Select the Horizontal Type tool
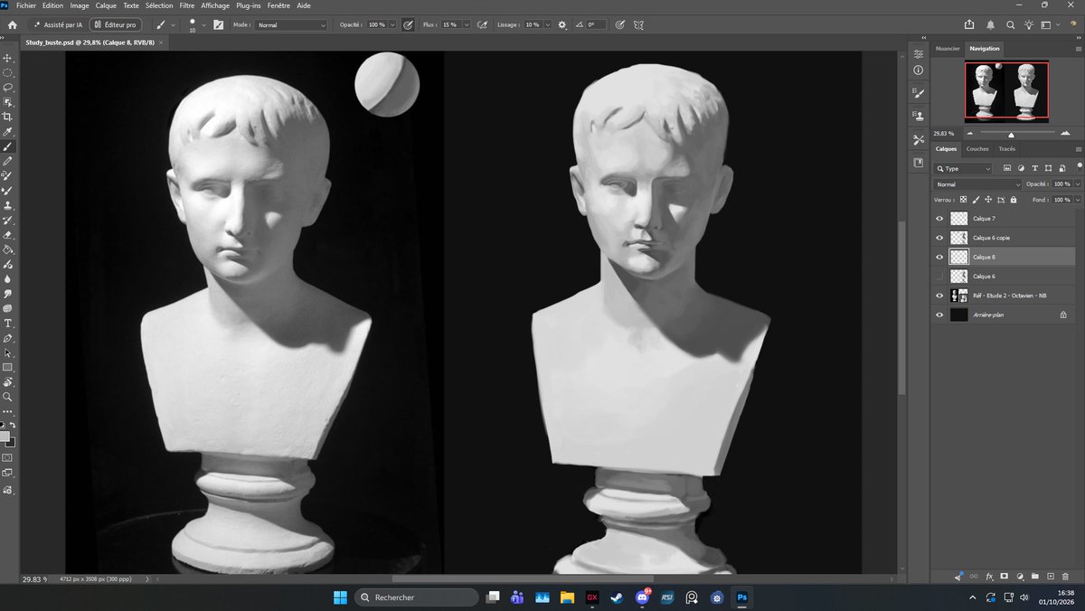 [x=8, y=324]
